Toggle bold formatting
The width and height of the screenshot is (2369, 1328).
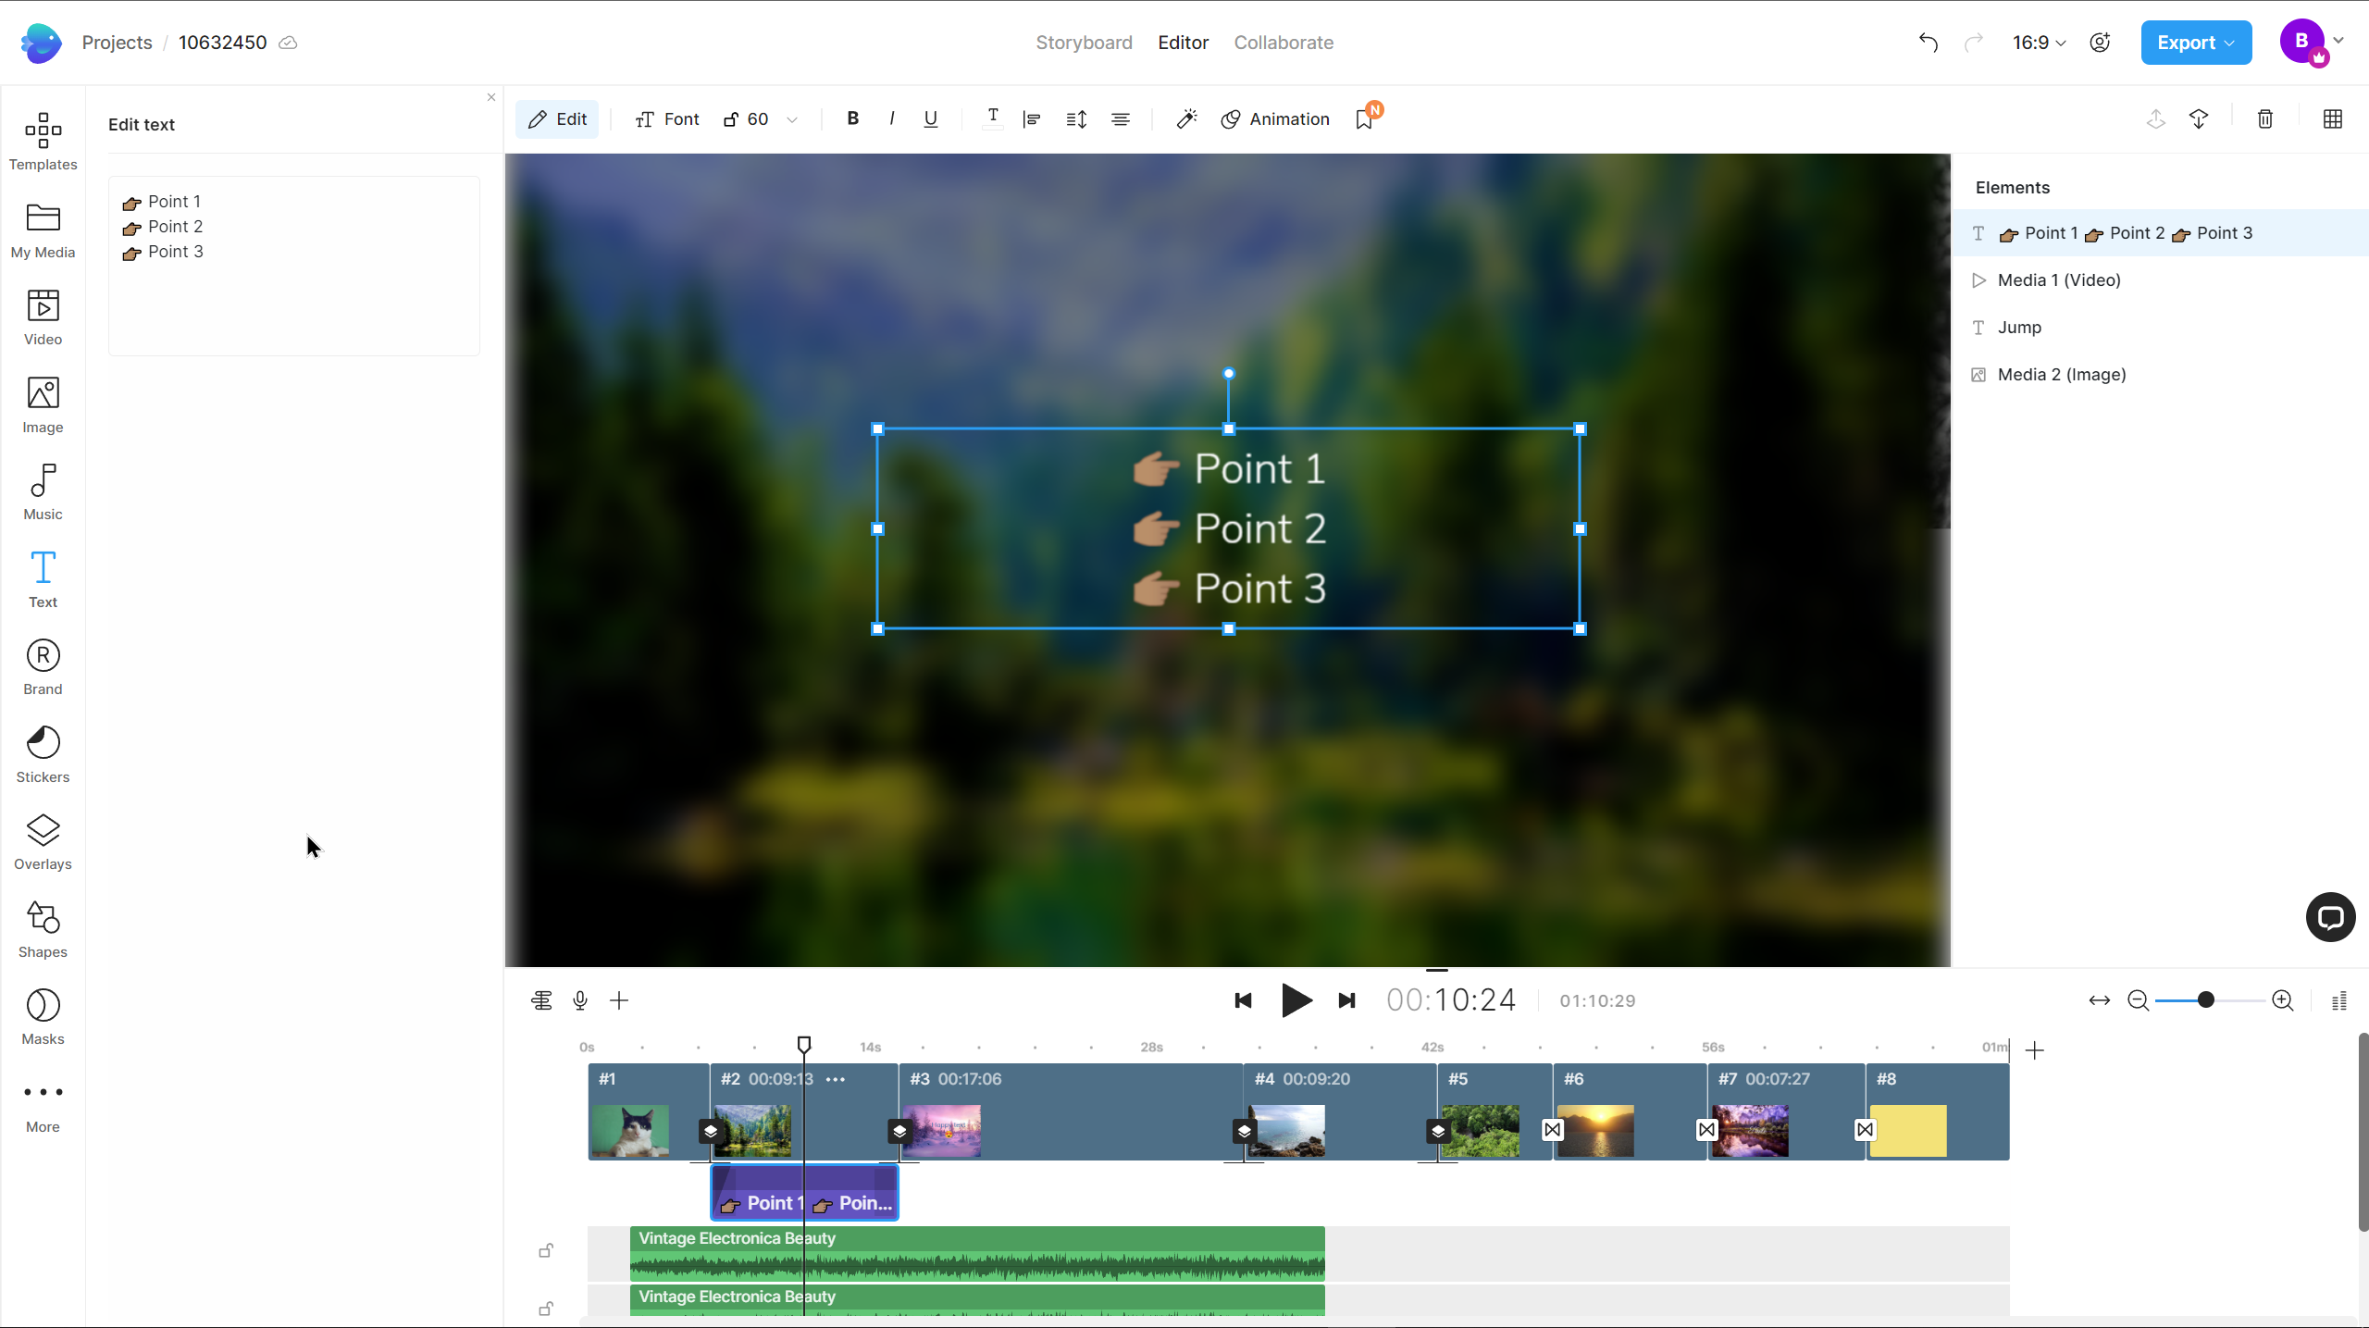click(852, 118)
